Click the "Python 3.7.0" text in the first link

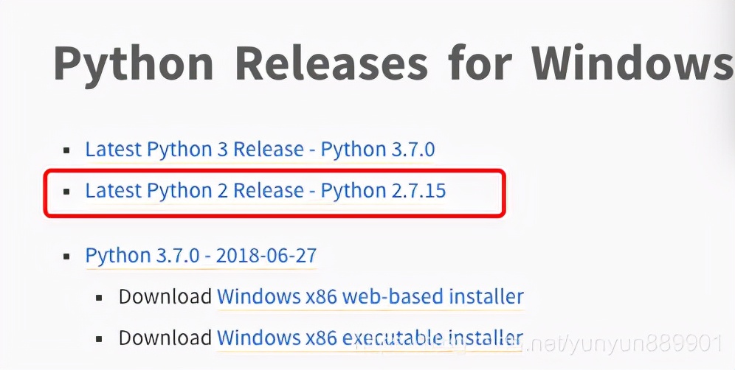[379, 150]
